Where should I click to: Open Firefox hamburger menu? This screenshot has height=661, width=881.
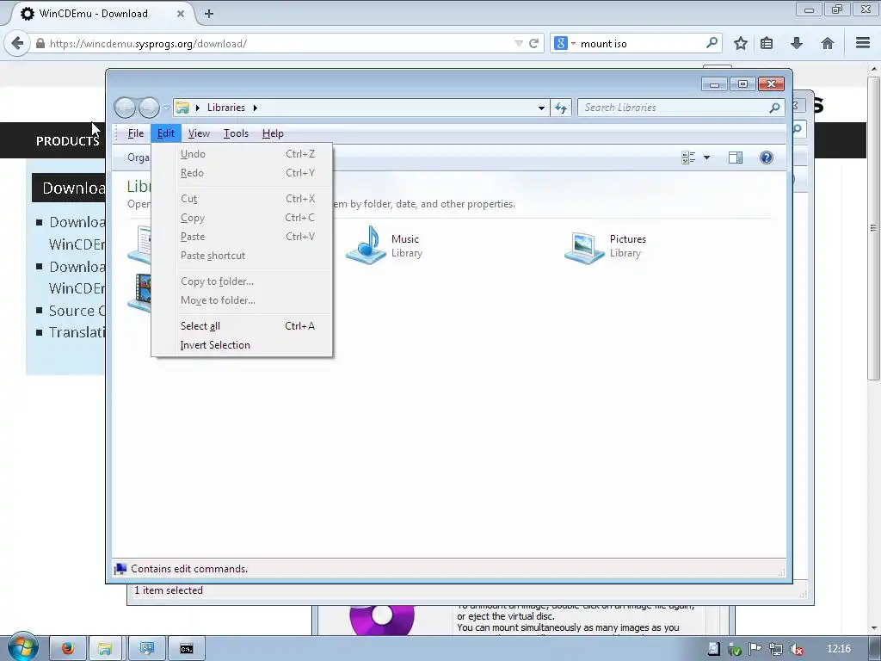click(x=863, y=43)
